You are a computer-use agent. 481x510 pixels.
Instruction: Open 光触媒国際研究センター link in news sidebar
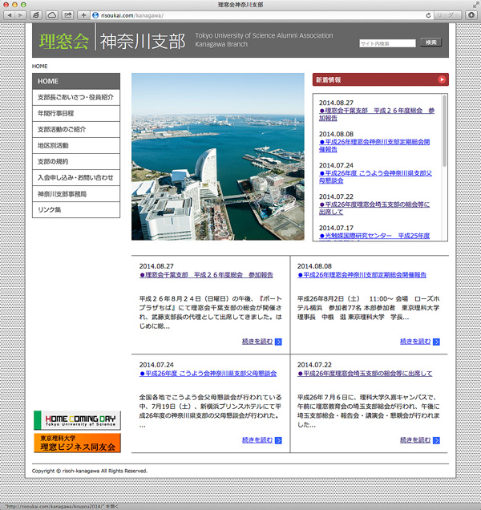point(374,236)
